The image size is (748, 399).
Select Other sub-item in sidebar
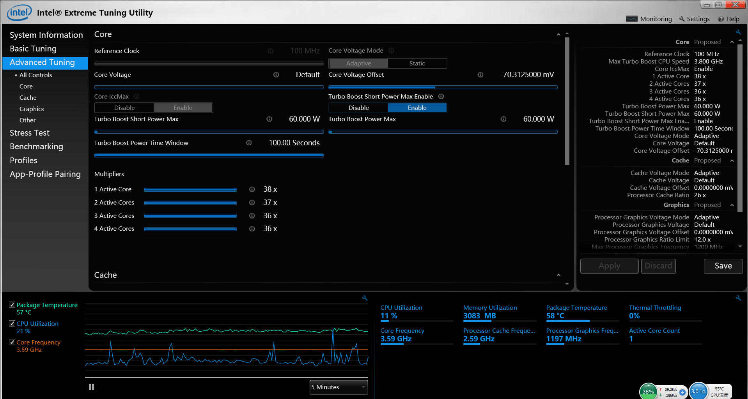tap(27, 120)
